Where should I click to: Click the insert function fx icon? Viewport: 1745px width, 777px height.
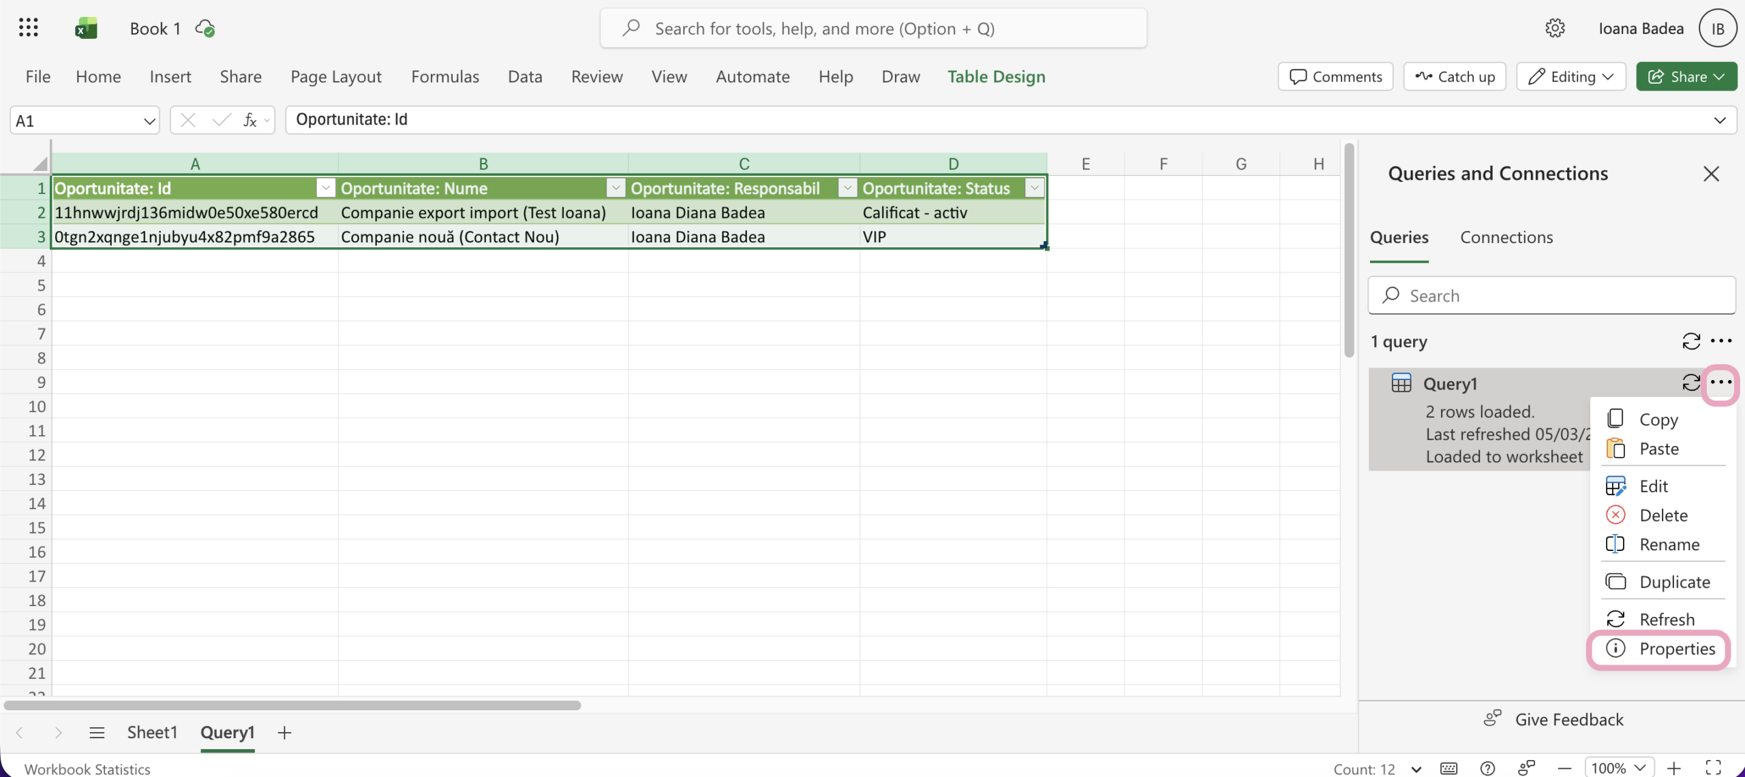249,120
